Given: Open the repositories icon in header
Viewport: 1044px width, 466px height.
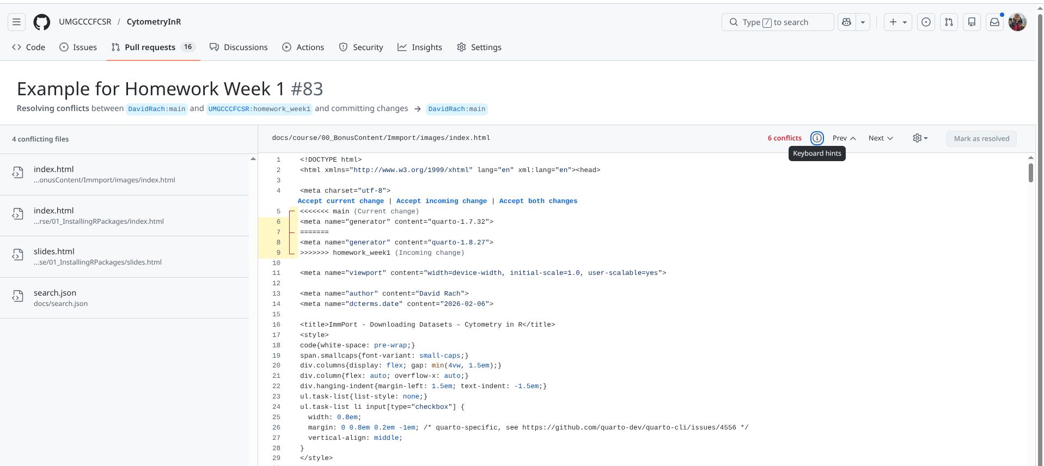Looking at the screenshot, I should coord(972,22).
